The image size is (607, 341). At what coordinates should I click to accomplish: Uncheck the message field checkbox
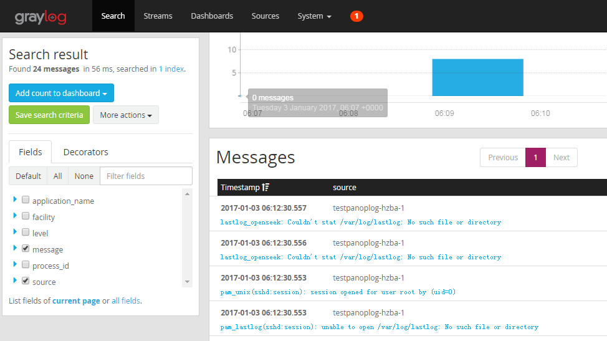click(26, 249)
